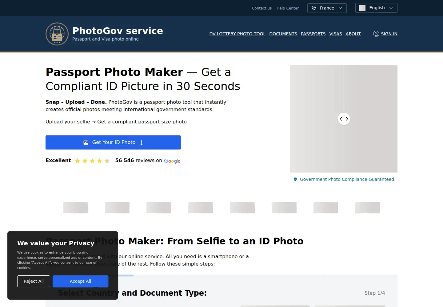Click the user profile icon next to Sign In

click(376, 34)
